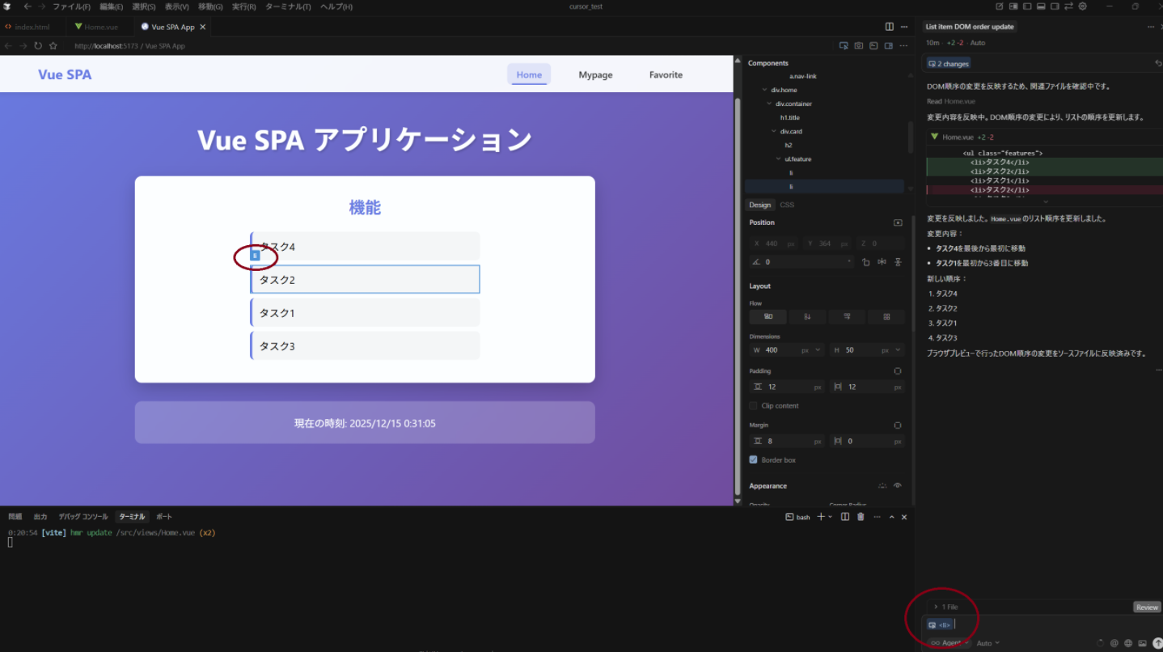Click the rotation angle input field

click(801, 262)
